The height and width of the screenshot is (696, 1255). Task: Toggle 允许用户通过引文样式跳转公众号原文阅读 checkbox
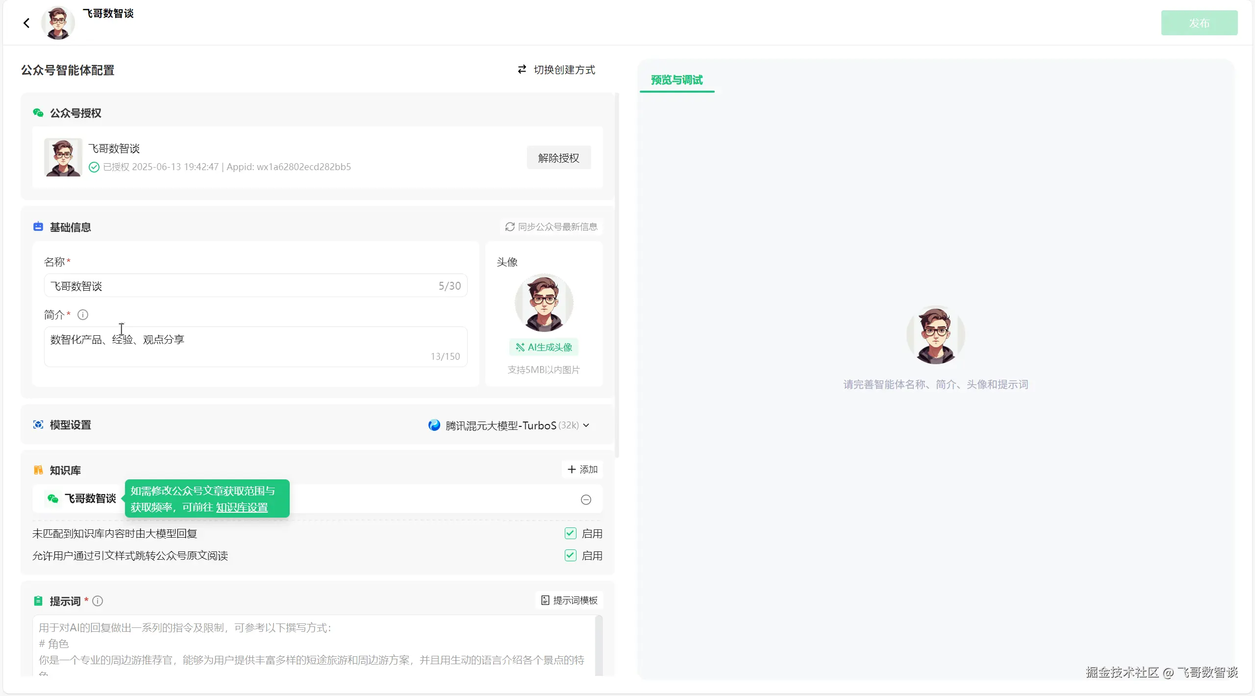[x=570, y=555]
